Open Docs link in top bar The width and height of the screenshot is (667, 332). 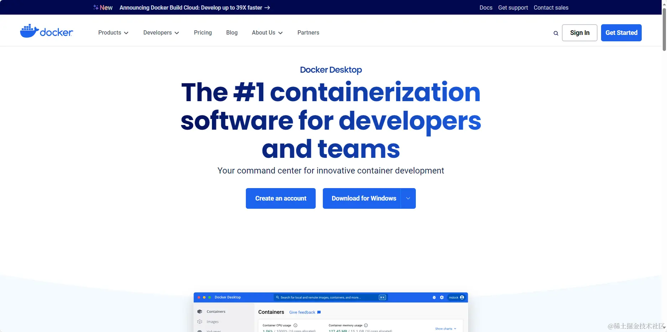tap(486, 7)
